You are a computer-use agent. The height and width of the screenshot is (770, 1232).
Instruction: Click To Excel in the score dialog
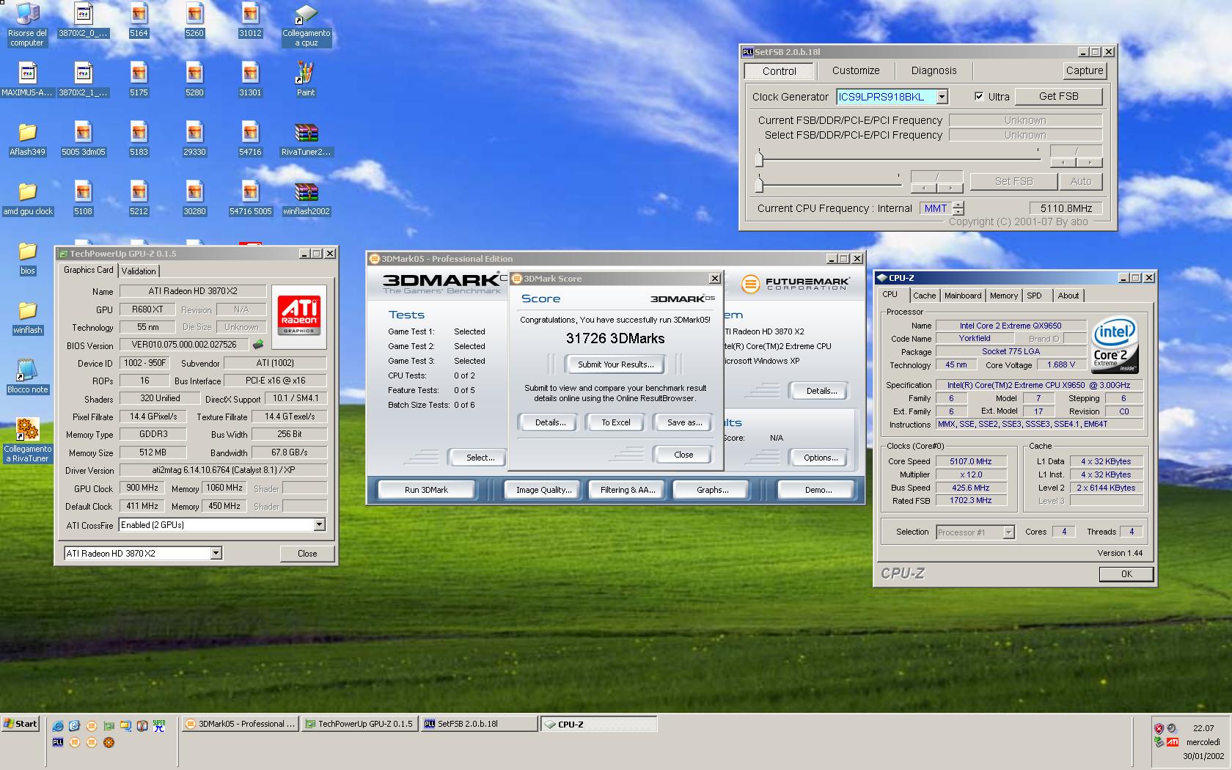(616, 422)
